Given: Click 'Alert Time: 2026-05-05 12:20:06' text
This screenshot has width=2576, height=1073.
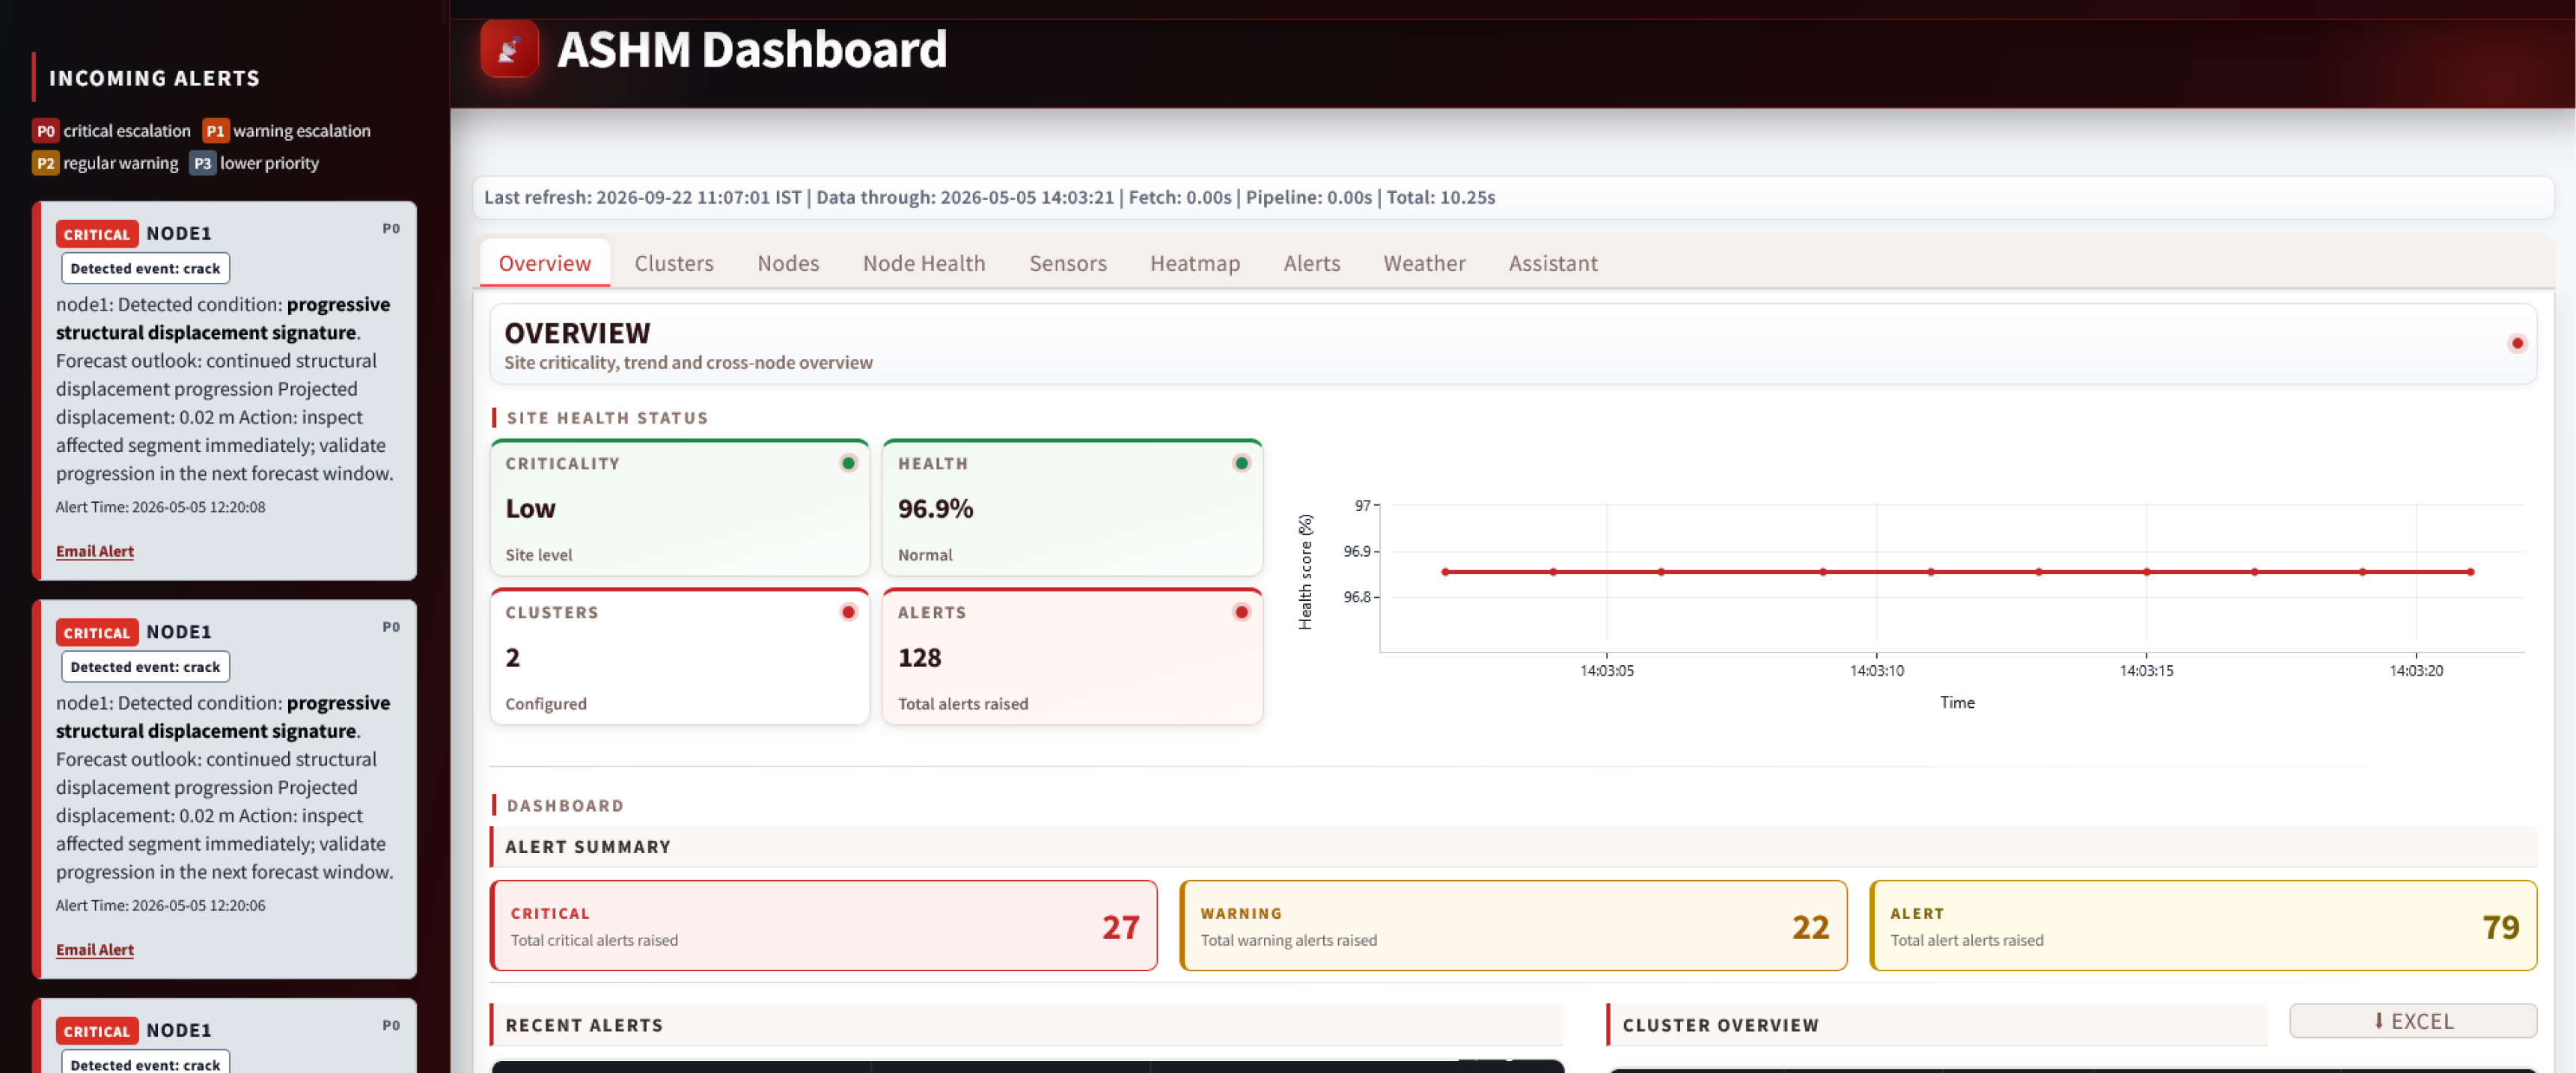Looking at the screenshot, I should point(161,905).
